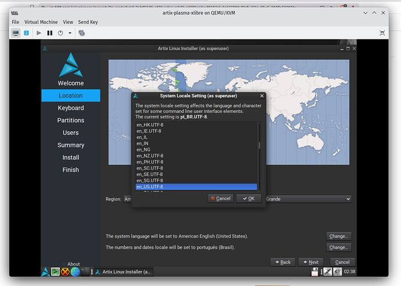Go to Welcome installer step
Viewport: 401px width, 286px height.
[71, 83]
